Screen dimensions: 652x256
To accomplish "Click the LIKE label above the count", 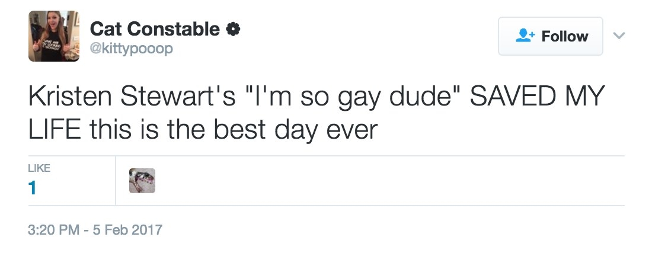I will [39, 168].
